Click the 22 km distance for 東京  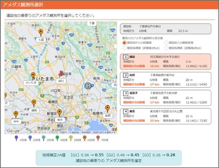[x=155, y=120]
